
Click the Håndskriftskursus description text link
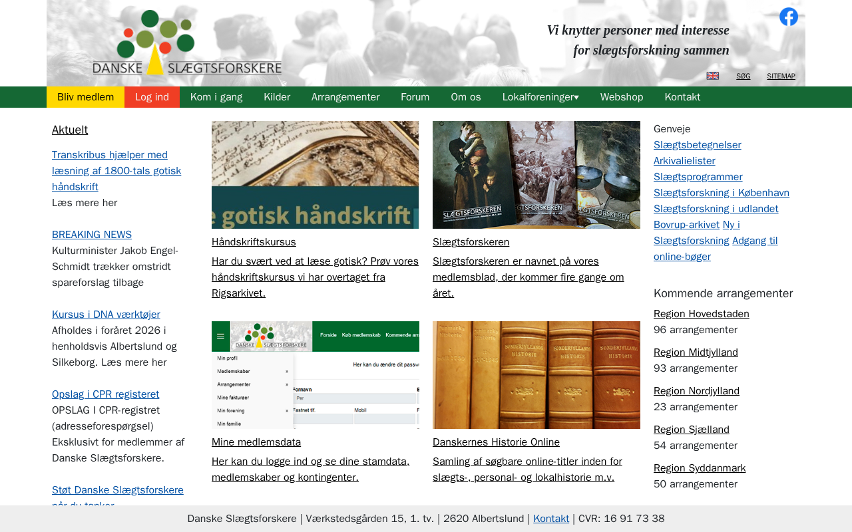[x=316, y=277]
